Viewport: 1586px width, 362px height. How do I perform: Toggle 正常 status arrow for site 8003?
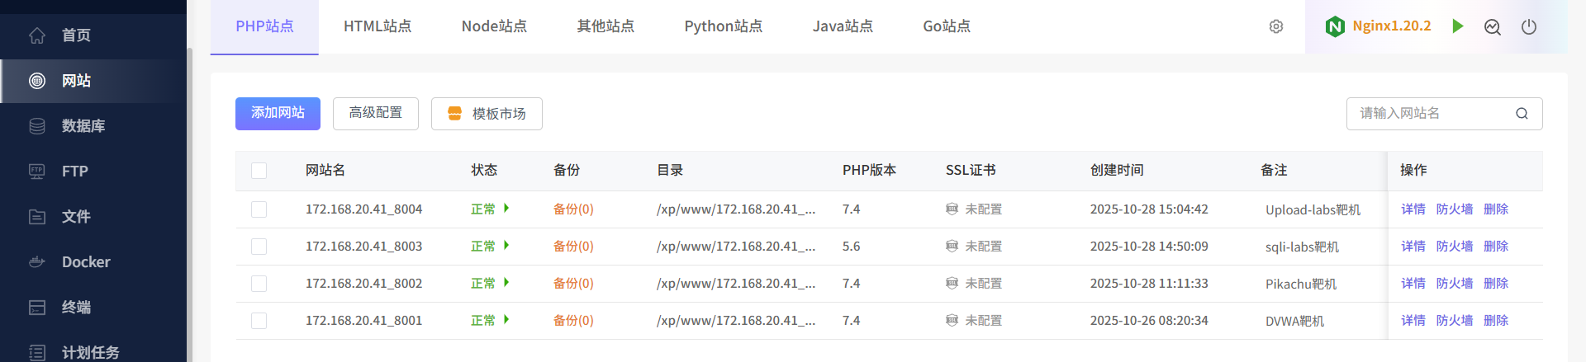pos(506,246)
